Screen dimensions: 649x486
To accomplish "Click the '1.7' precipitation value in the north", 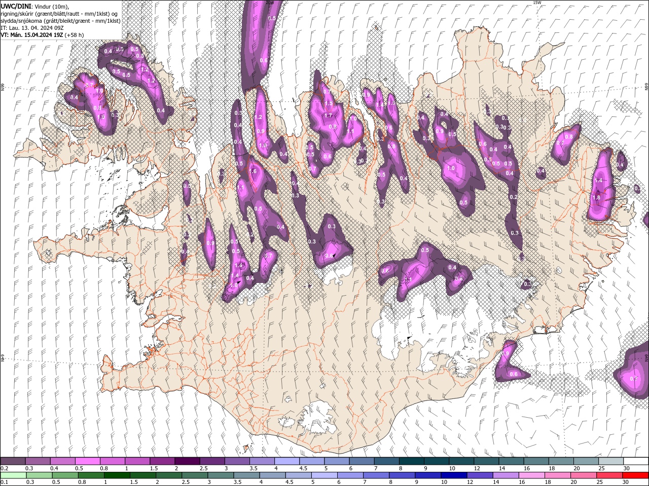I will pos(328,115).
